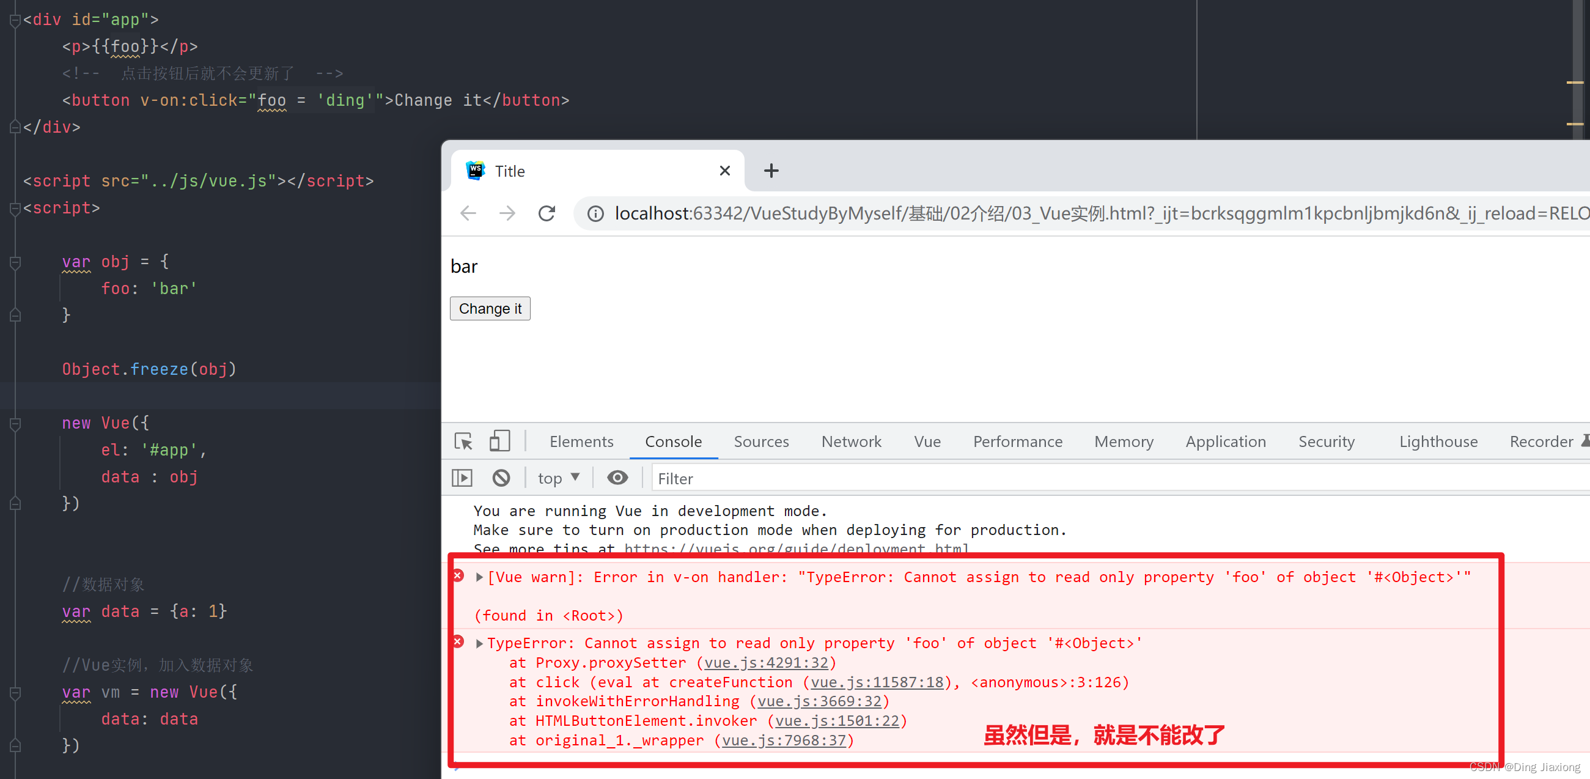Viewport: 1590px width, 779px height.
Task: Clear the console with the ban icon
Action: (x=501, y=478)
